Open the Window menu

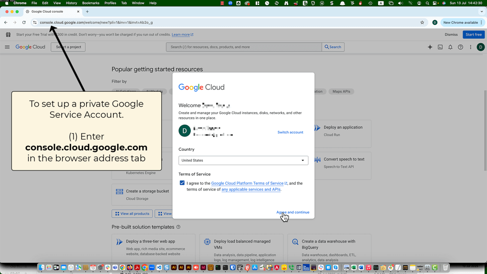pos(138,3)
